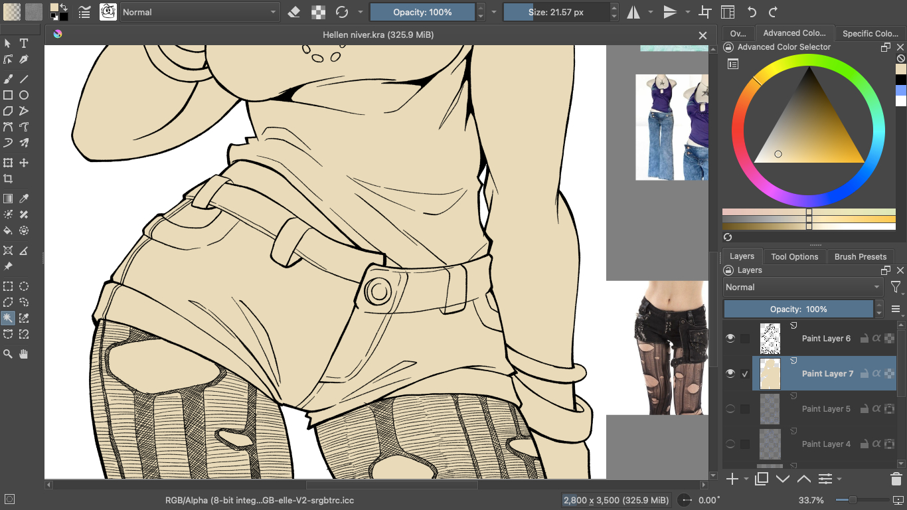Pick the Fill (paint bucket) tool

pyautogui.click(x=8, y=230)
